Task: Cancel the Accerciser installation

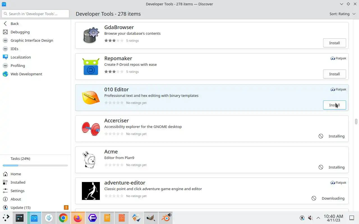Action: coord(321,136)
